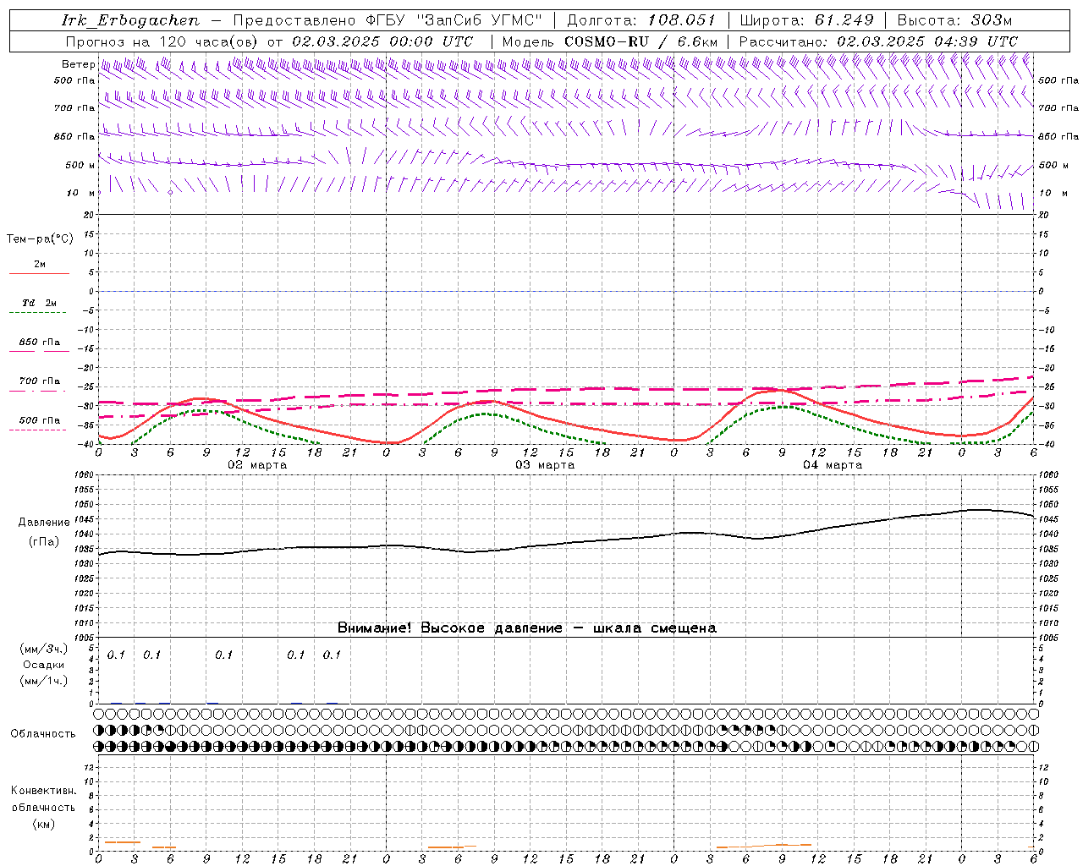The height and width of the screenshot is (866, 1083).
Task: Click the '(мм/1ч.)' precipitation unit label
Action: [44, 681]
